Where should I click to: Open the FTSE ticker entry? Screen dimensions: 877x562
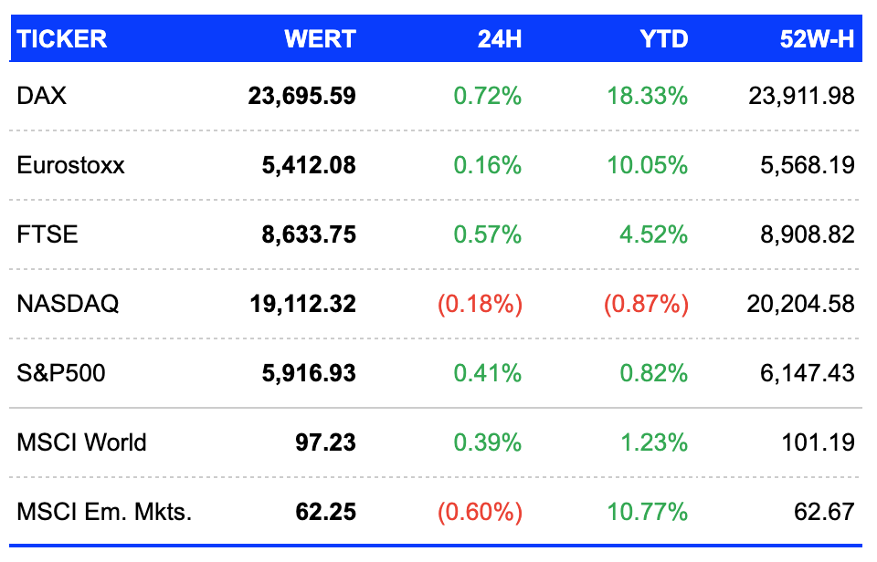[x=47, y=234]
